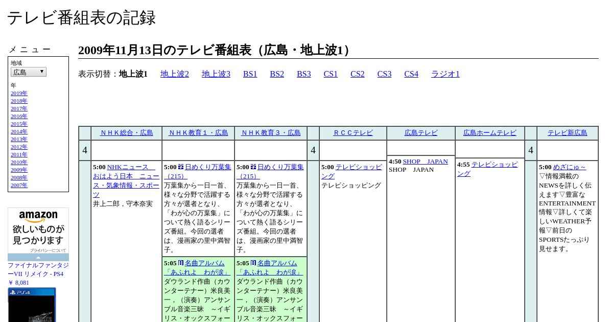The height and width of the screenshot is (322, 613).
Task: Open the 2019年 year link
Action: point(19,93)
